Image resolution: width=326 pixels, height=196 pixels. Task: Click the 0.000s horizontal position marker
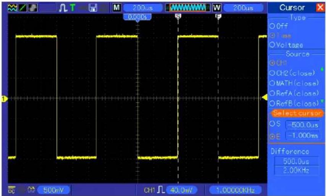137,17
